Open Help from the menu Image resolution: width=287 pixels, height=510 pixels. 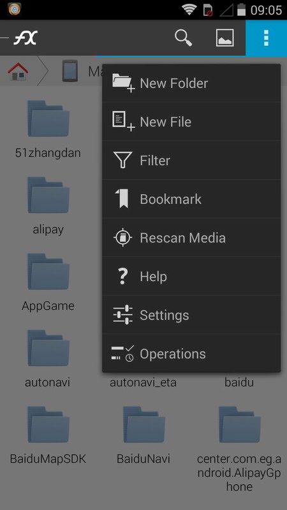191,277
